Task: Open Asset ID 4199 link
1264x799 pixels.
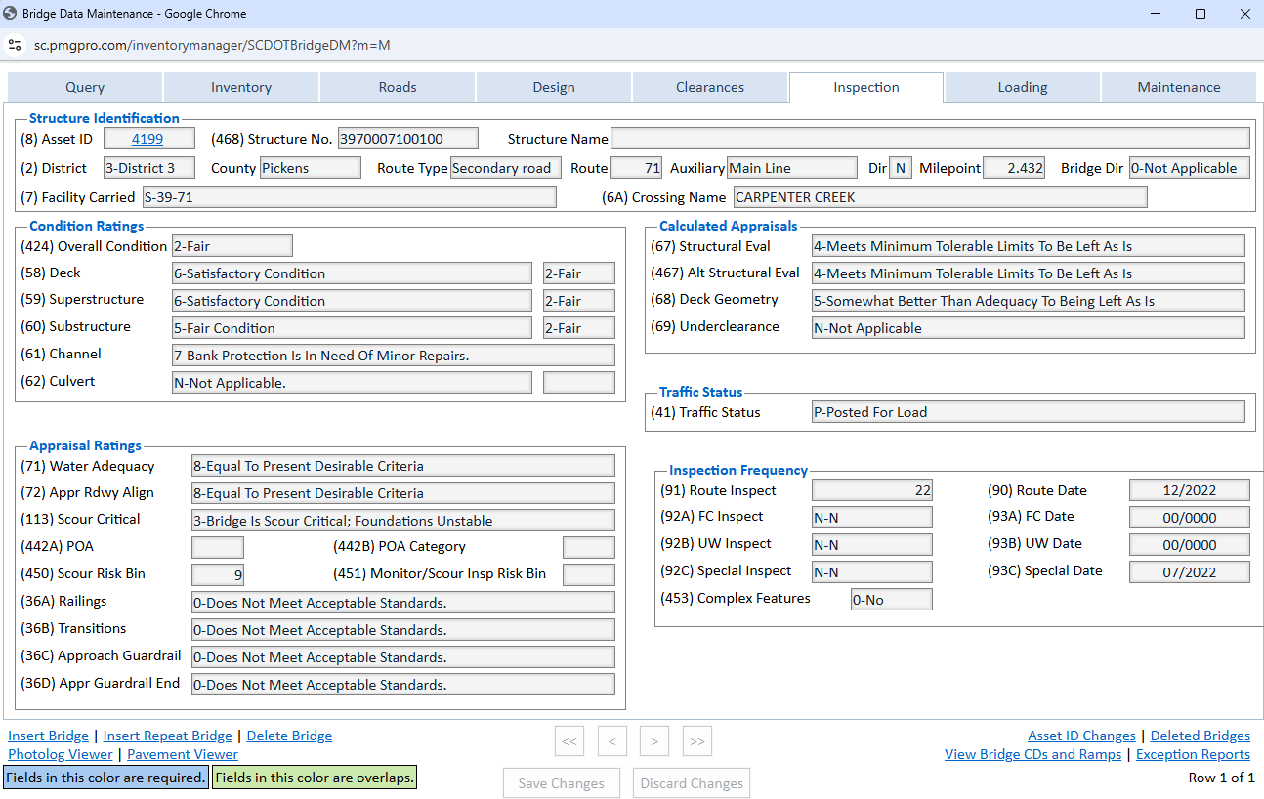Action: (147, 139)
